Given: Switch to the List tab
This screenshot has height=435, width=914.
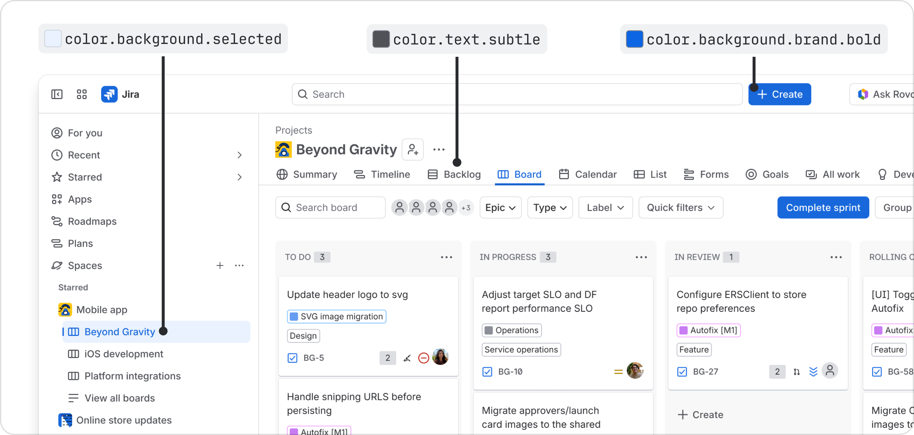Looking at the screenshot, I should [x=650, y=174].
